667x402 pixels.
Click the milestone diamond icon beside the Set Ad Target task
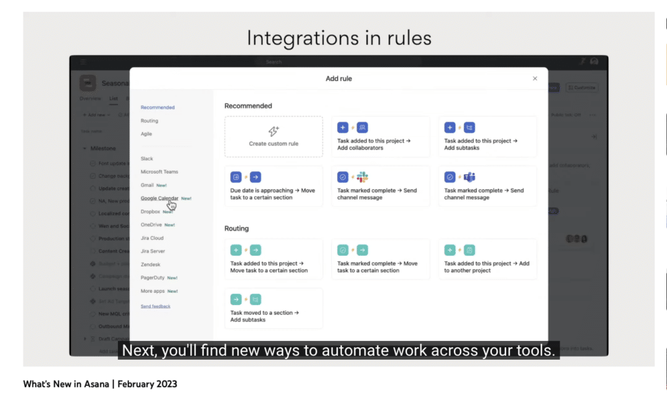pos(92,301)
